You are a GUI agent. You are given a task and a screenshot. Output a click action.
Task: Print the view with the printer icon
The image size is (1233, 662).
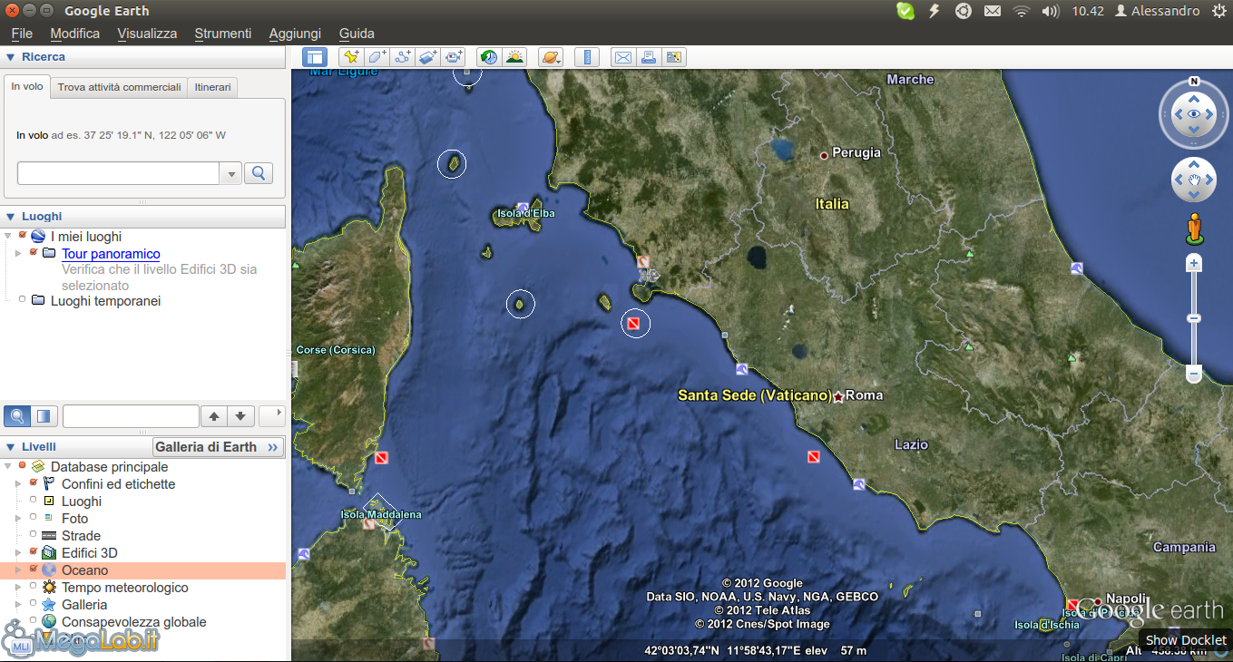tap(648, 57)
